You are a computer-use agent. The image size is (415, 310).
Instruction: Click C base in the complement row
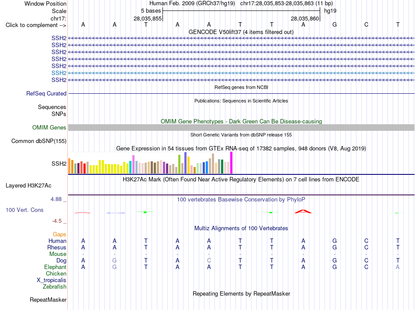366,24
